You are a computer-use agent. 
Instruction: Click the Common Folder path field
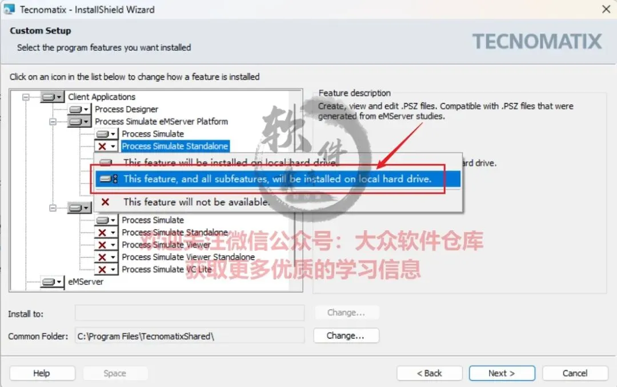point(189,336)
